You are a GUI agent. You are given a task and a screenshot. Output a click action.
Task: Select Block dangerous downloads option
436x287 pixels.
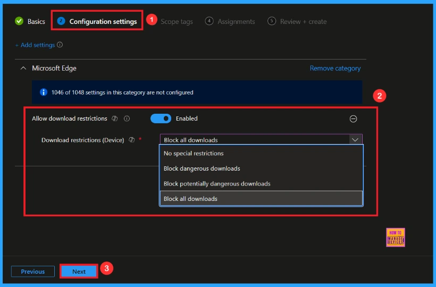pos(261,168)
